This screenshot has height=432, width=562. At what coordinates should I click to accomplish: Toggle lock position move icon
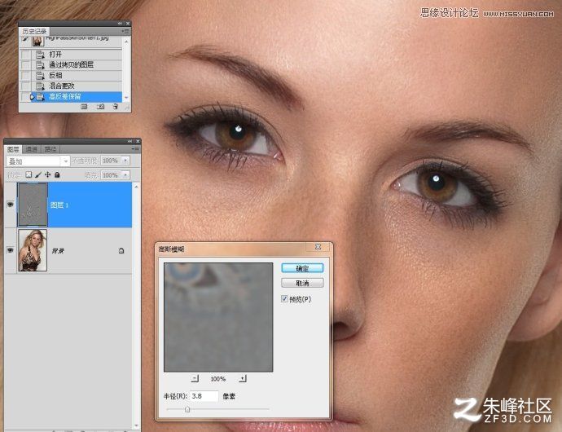point(47,174)
